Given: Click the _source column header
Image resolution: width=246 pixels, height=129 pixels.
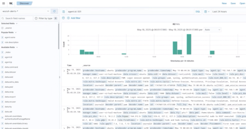Looking at the screenshot, I should (86, 65).
